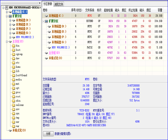Viewport: 168px width, 140px height.
Task: Collapse 扩展分区 row in partition table
Action: click(43, 21)
